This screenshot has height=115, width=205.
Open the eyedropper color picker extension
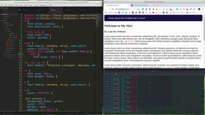click(x=191, y=9)
